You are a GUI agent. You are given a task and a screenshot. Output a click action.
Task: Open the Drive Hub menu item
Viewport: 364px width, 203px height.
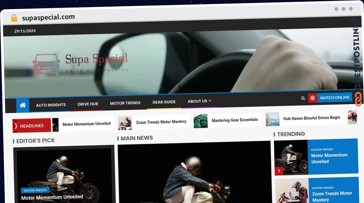tap(88, 104)
